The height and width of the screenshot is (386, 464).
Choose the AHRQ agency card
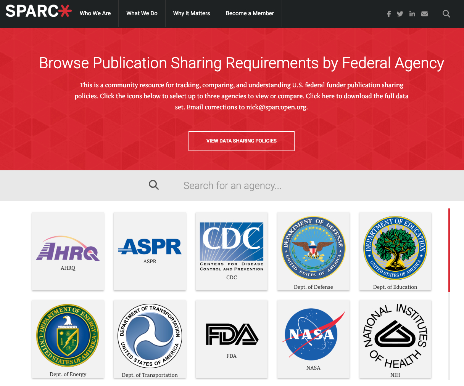pyautogui.click(x=68, y=251)
